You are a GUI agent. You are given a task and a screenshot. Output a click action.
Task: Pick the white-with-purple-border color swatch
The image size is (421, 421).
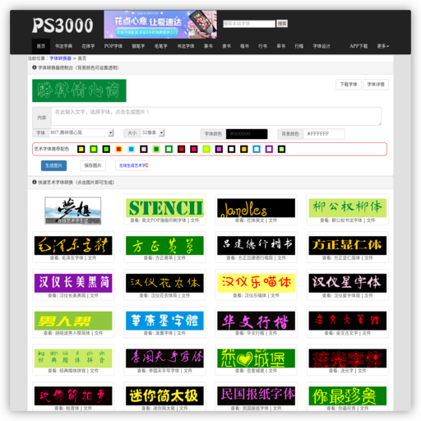[269, 149]
